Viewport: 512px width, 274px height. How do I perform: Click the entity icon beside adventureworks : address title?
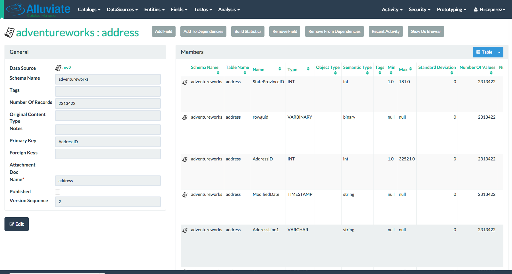(x=10, y=33)
